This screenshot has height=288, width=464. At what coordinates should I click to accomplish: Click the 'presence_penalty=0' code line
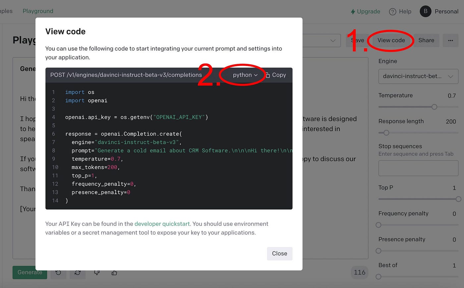[x=101, y=192]
